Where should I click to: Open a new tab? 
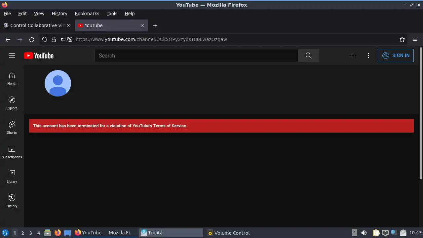[155, 25]
